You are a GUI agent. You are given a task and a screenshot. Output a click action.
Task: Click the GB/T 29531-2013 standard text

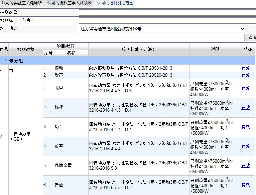155,68
